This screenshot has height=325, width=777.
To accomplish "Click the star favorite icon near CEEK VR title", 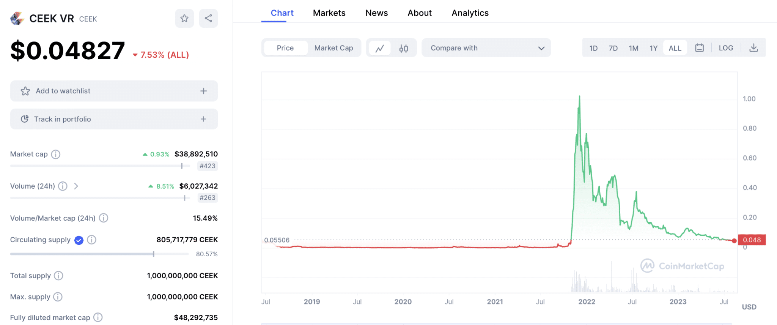I will [184, 18].
